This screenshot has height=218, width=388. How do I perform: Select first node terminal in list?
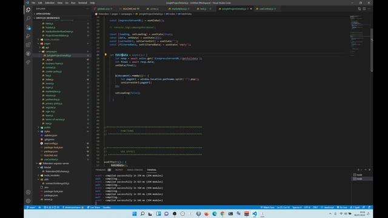coord(362,175)
